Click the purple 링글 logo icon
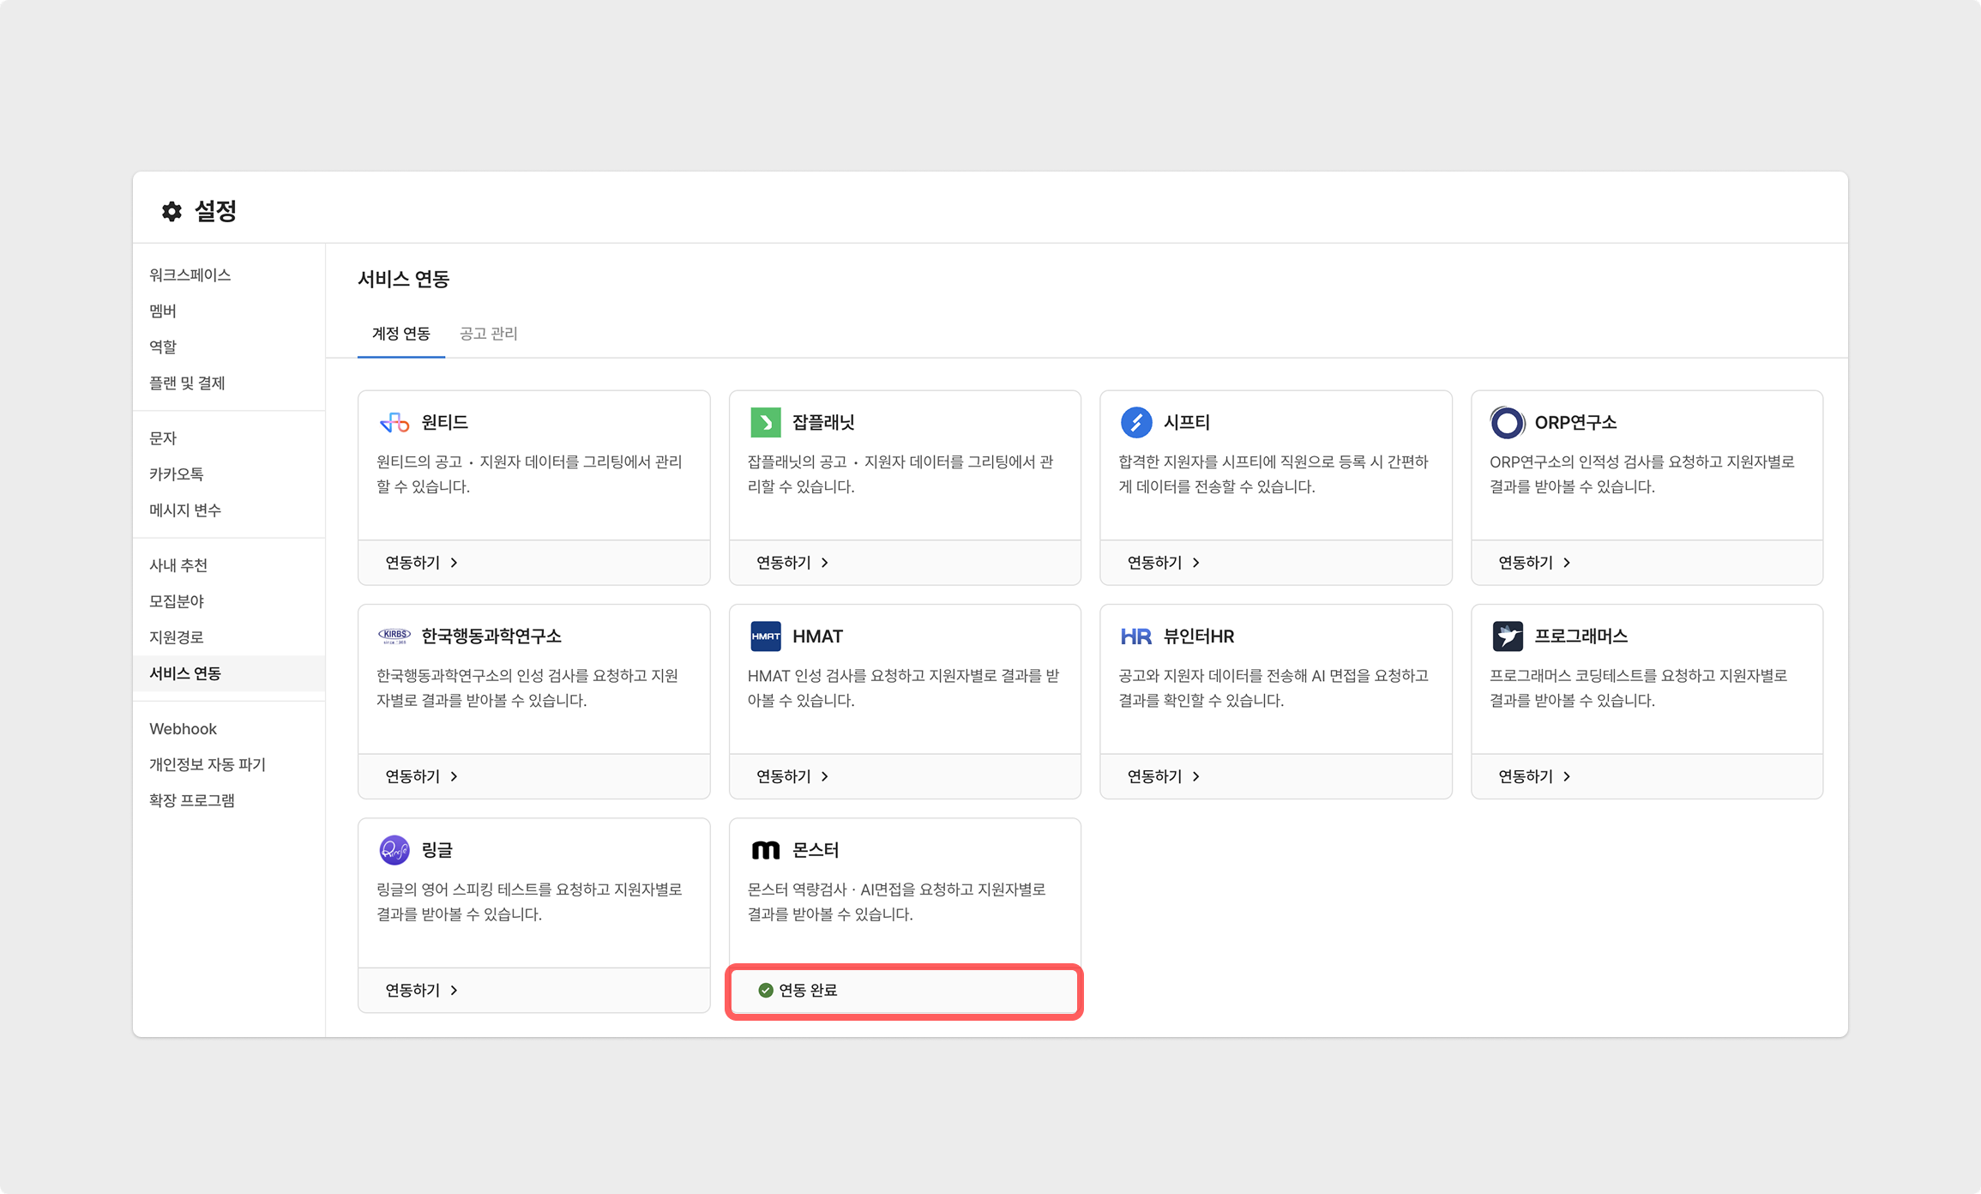1981x1194 pixels. click(x=394, y=850)
